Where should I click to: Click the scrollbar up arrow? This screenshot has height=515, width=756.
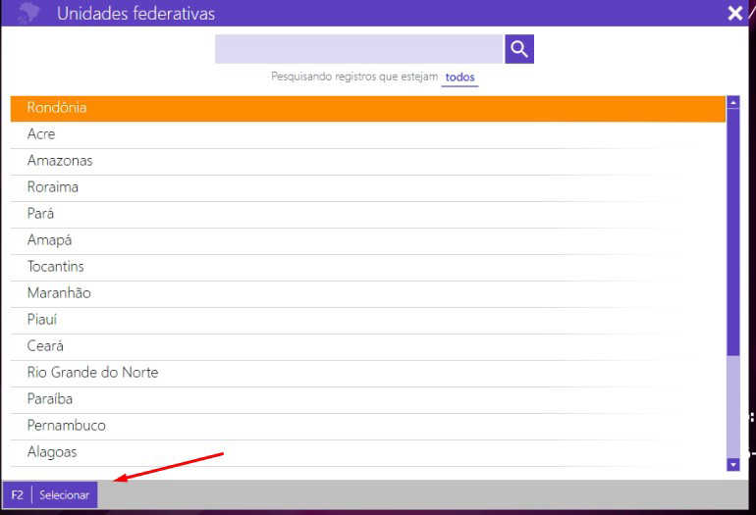tap(733, 102)
